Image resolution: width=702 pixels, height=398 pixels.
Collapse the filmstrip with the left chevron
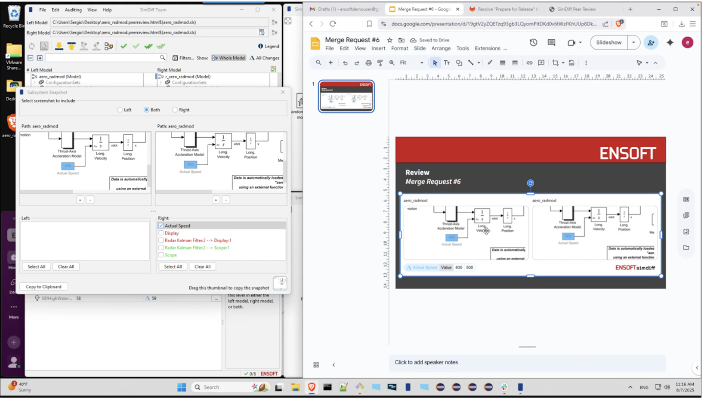pyautogui.click(x=334, y=365)
